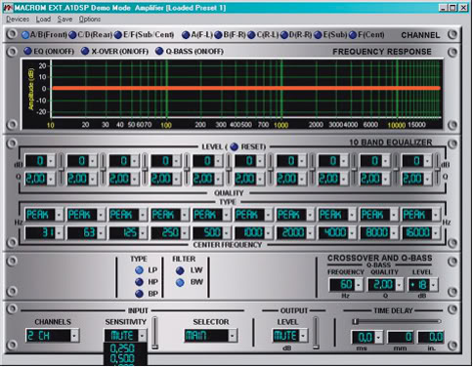
Task: Open the Q-Bass level 18 dB dropdown
Action: tap(434, 285)
